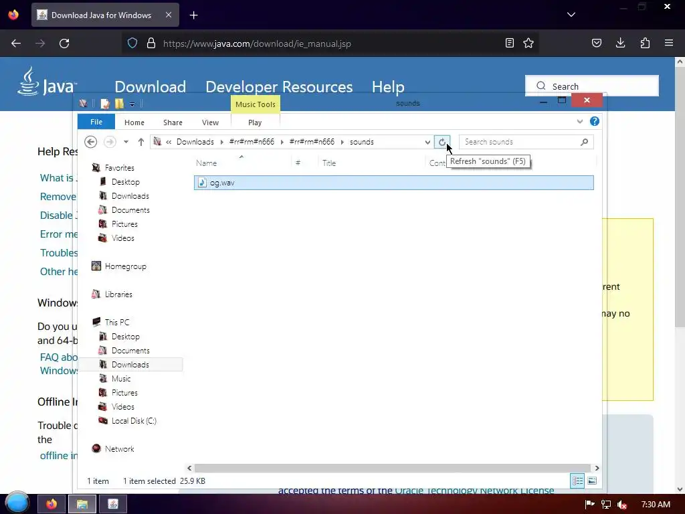Open Downloads under This PC
The height and width of the screenshot is (514, 685).
(x=130, y=365)
